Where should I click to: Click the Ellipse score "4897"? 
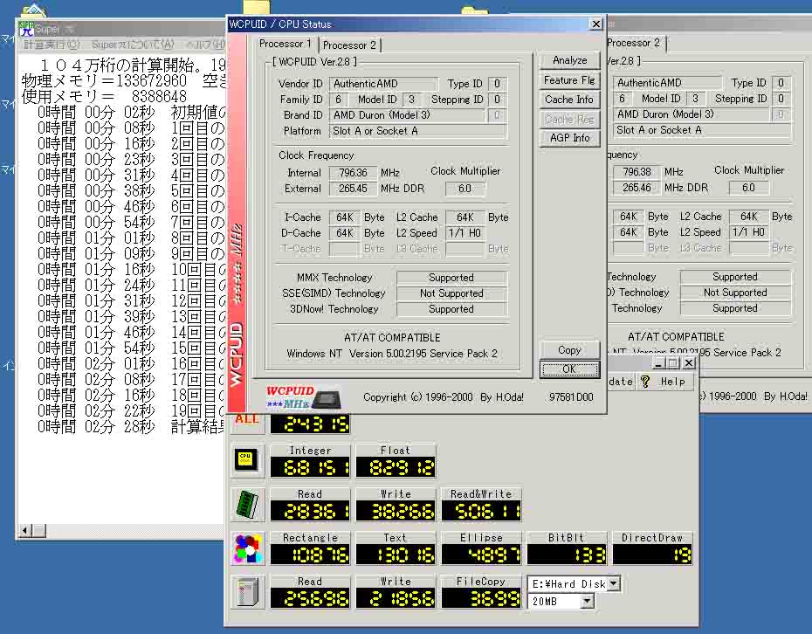[x=482, y=555]
